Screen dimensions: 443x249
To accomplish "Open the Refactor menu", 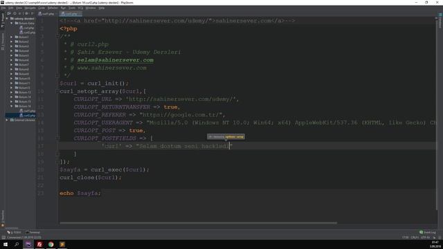I will [53, 8].
